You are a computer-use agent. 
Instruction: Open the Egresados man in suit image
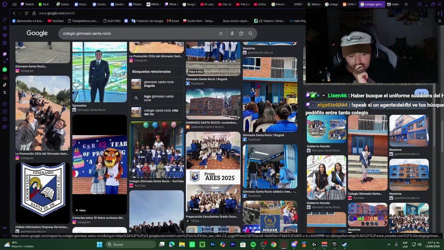(x=100, y=72)
